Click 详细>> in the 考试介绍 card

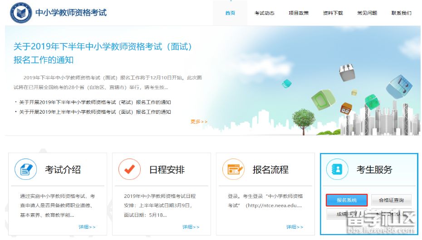pyautogui.click(x=87, y=227)
